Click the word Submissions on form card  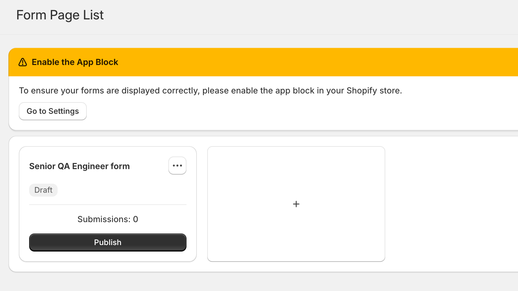coord(104,219)
